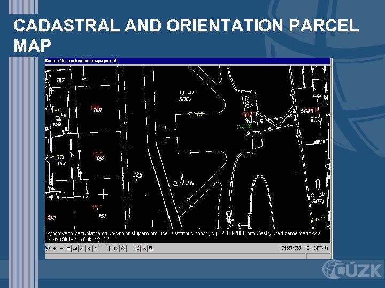385x288 pixels.
Task: Click white italic parcel number 151
Action: click(102, 216)
